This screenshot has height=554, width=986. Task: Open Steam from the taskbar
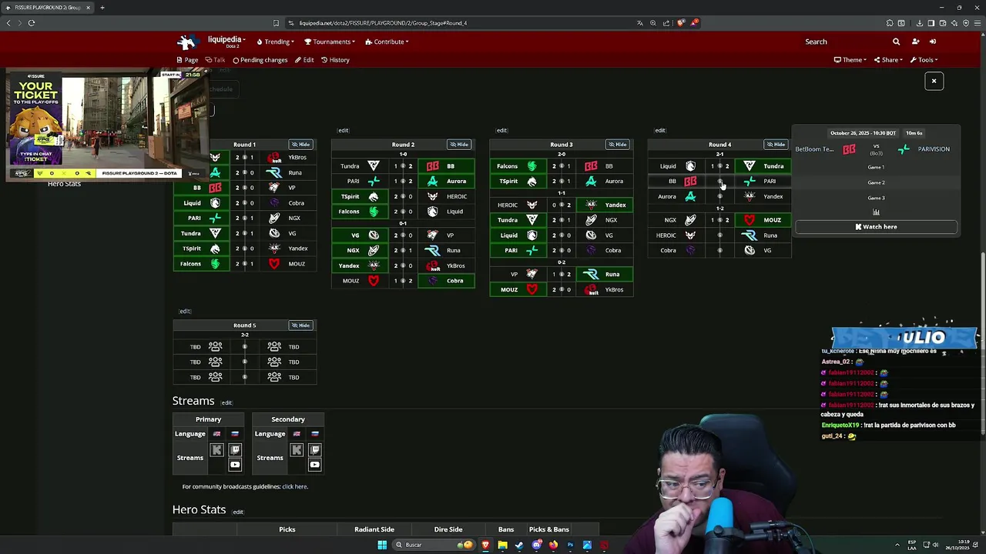tap(519, 545)
